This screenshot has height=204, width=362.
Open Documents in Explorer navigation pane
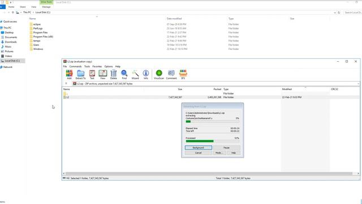[11, 37]
